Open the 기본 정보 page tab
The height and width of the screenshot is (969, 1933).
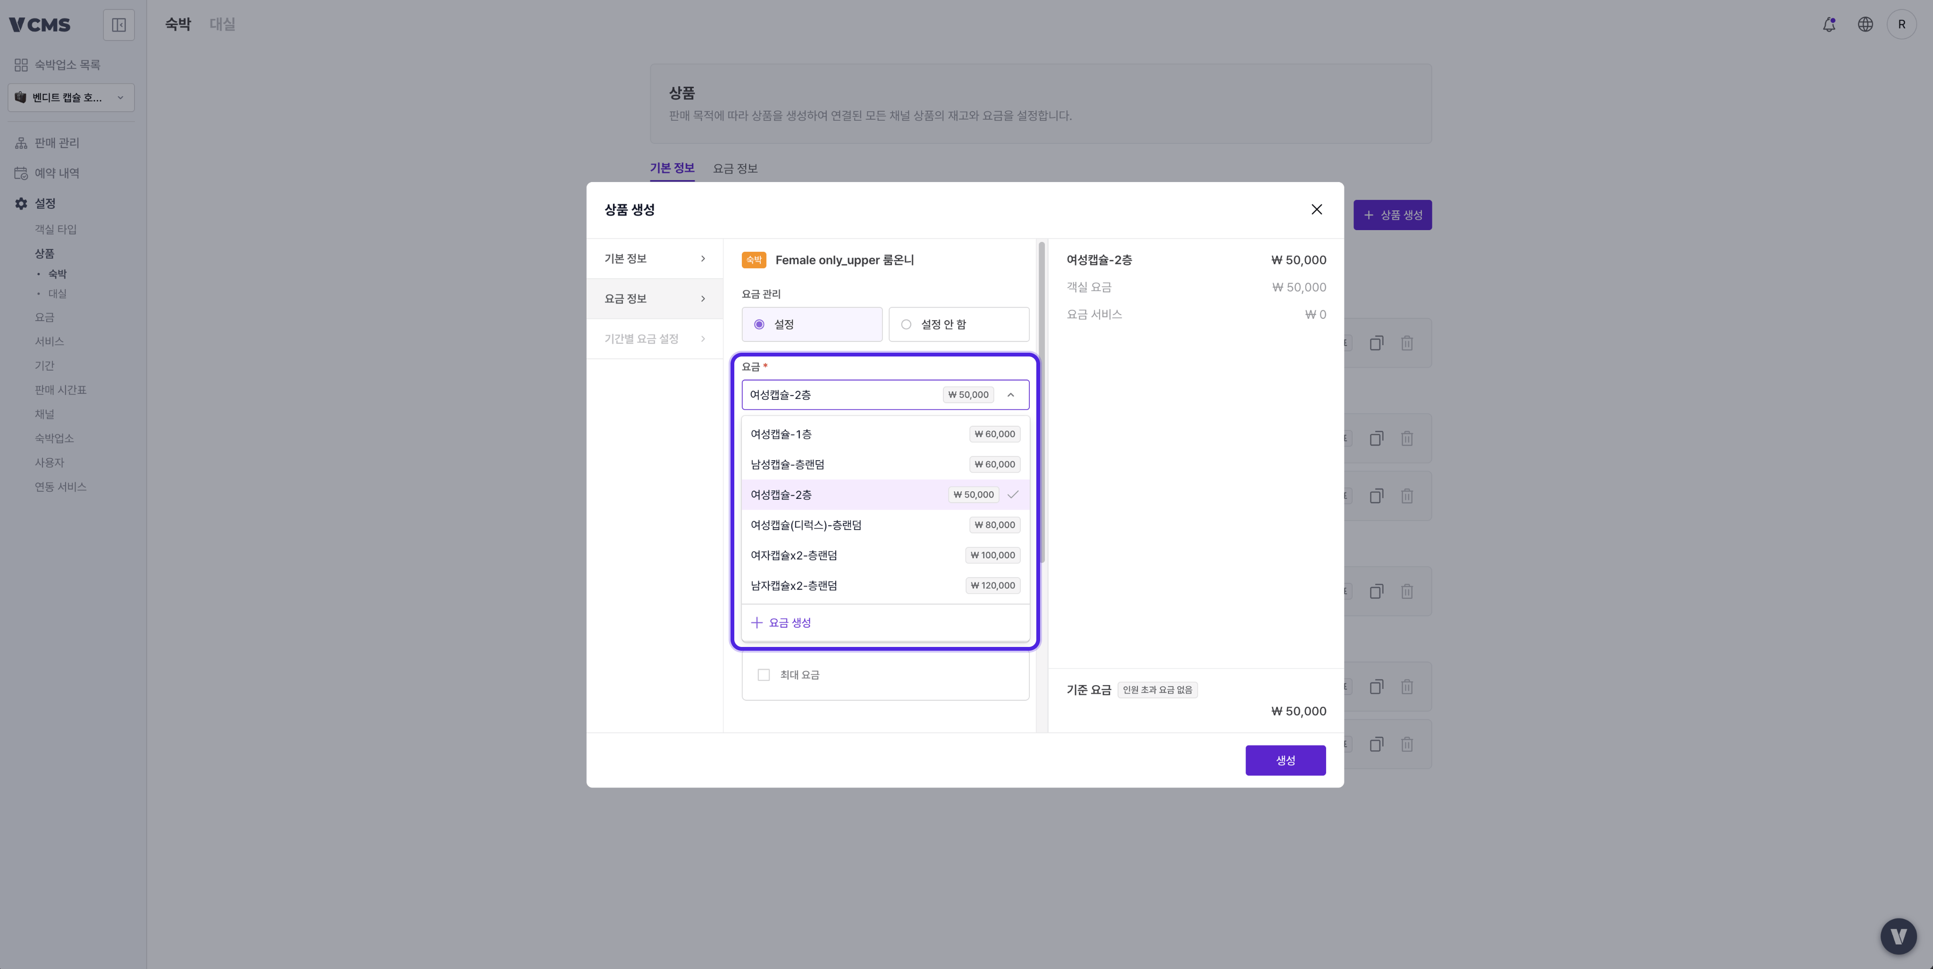tap(672, 168)
